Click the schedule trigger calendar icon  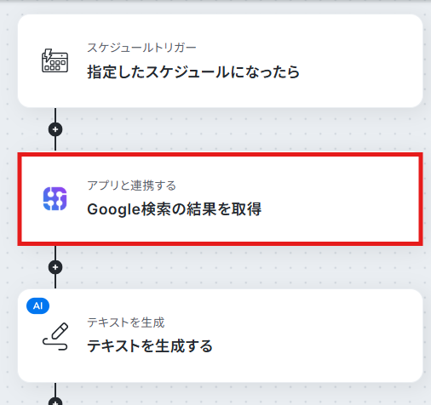pos(55,60)
